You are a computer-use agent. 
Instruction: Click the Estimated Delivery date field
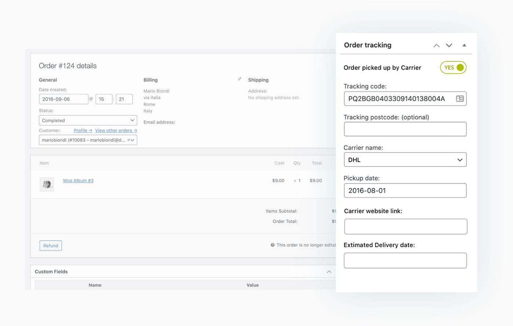[x=405, y=260]
